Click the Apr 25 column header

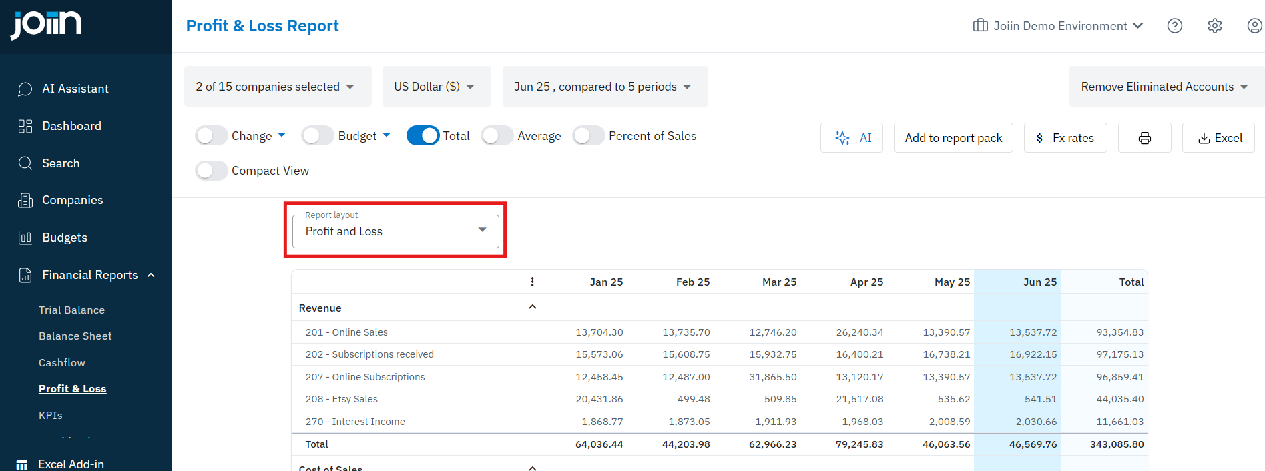point(866,282)
